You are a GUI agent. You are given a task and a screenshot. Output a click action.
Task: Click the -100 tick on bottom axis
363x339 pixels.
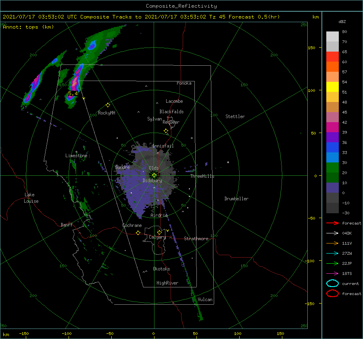[67, 333]
